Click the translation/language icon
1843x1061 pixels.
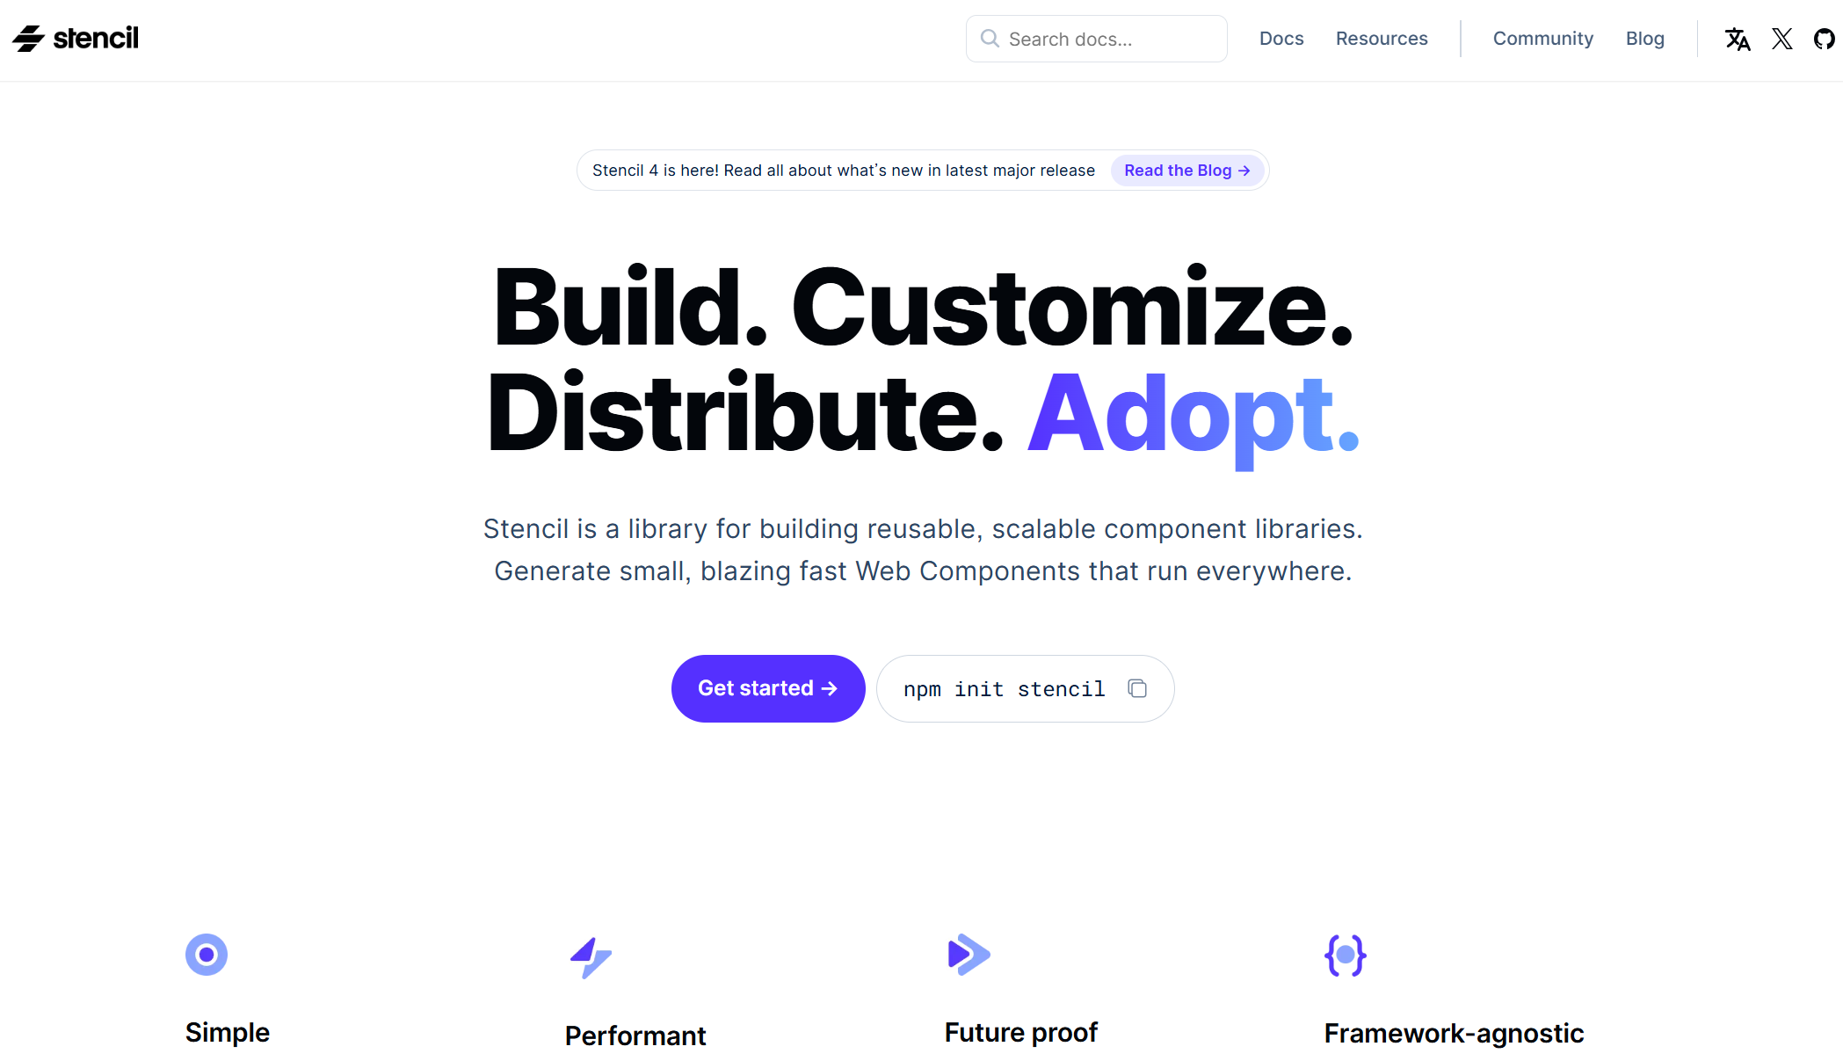(x=1734, y=38)
